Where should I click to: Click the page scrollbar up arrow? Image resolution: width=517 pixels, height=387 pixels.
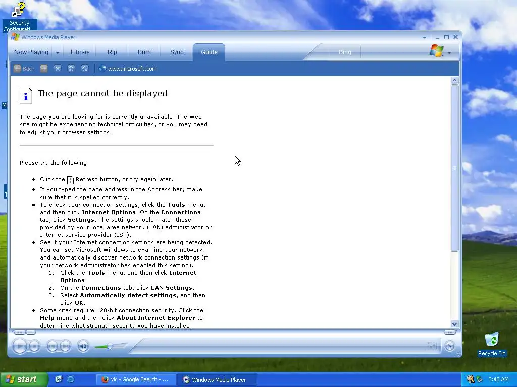455,81
